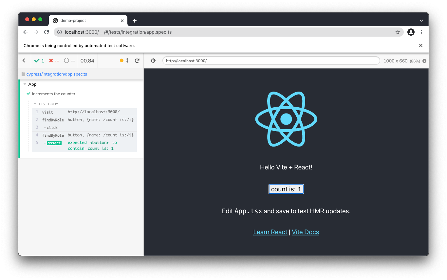Image resolution: width=447 pixels, height=280 pixels.
Task: Dismiss the automated test software banner
Action: [x=421, y=45]
